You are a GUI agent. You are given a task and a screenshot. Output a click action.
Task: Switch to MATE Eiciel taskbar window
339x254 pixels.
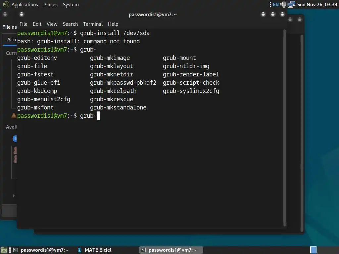[94, 250]
